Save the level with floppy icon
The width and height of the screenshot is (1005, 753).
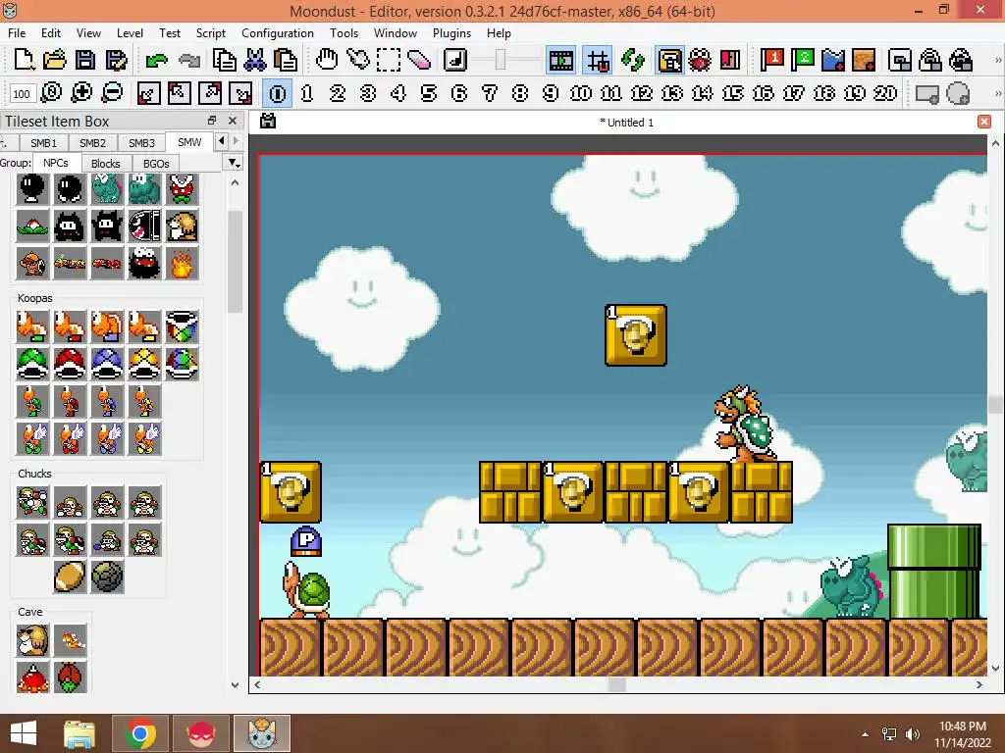coord(85,60)
